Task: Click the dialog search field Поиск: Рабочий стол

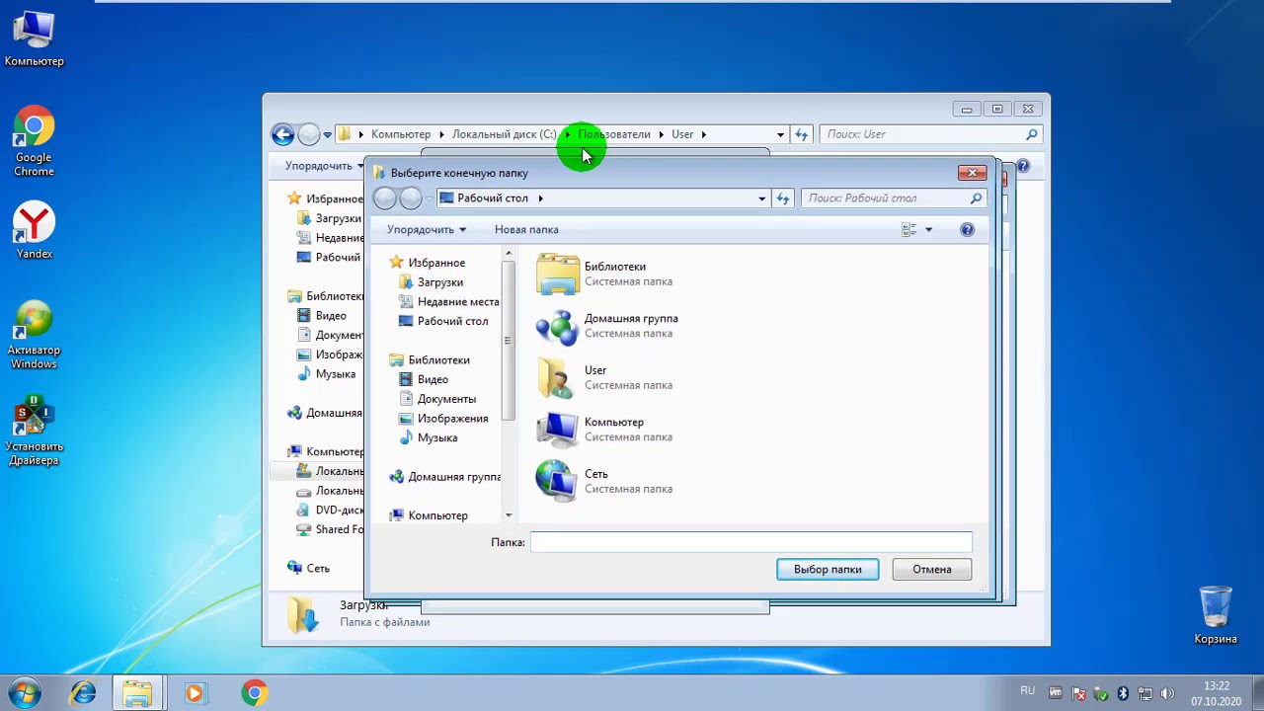Action: [894, 198]
